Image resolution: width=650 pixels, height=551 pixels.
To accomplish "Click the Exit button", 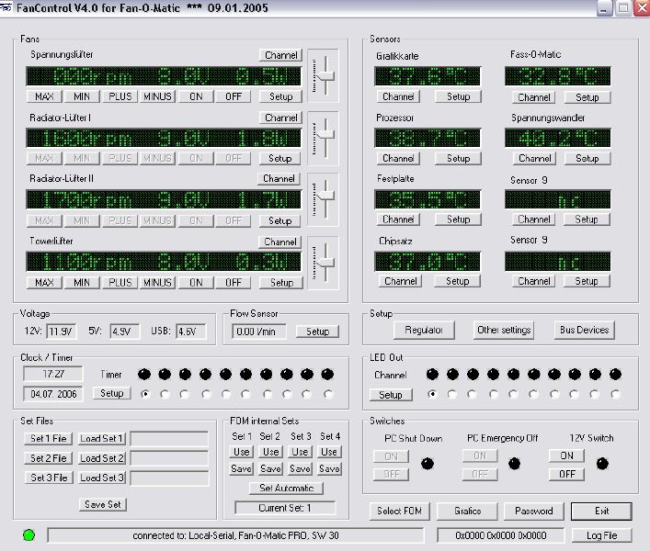I will point(601,511).
